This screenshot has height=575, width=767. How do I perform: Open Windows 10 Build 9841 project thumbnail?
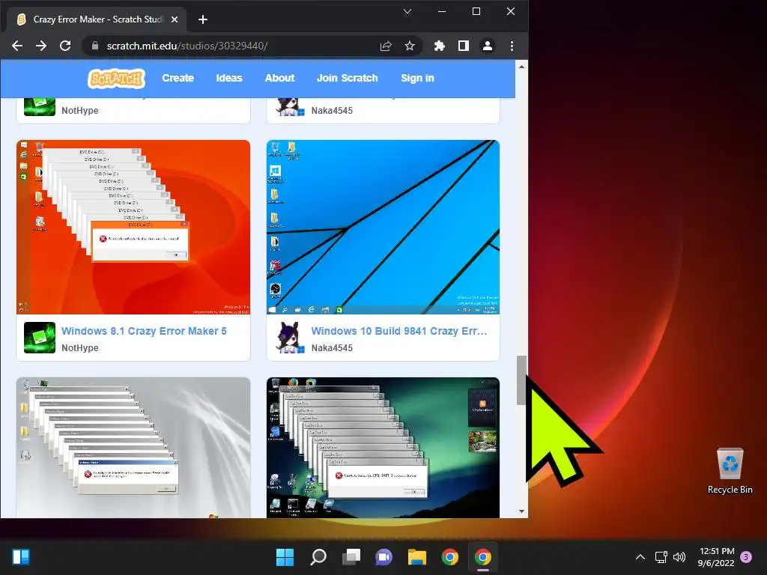point(383,227)
